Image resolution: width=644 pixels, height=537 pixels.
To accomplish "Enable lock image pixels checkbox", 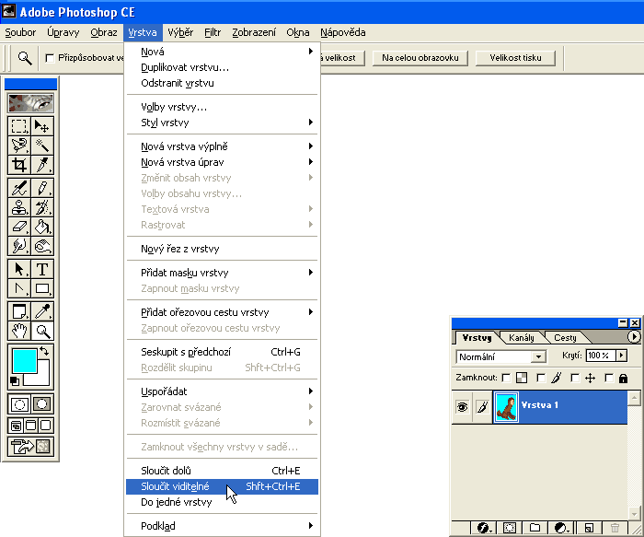I will pyautogui.click(x=541, y=378).
